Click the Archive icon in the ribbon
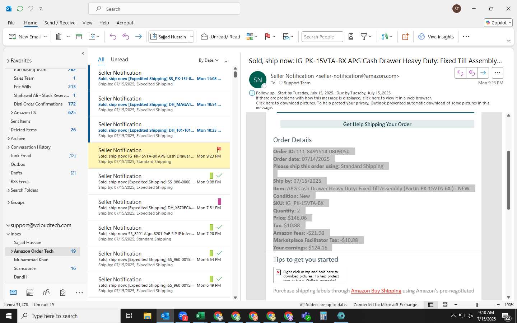This screenshot has height=323, width=517. 79,37
